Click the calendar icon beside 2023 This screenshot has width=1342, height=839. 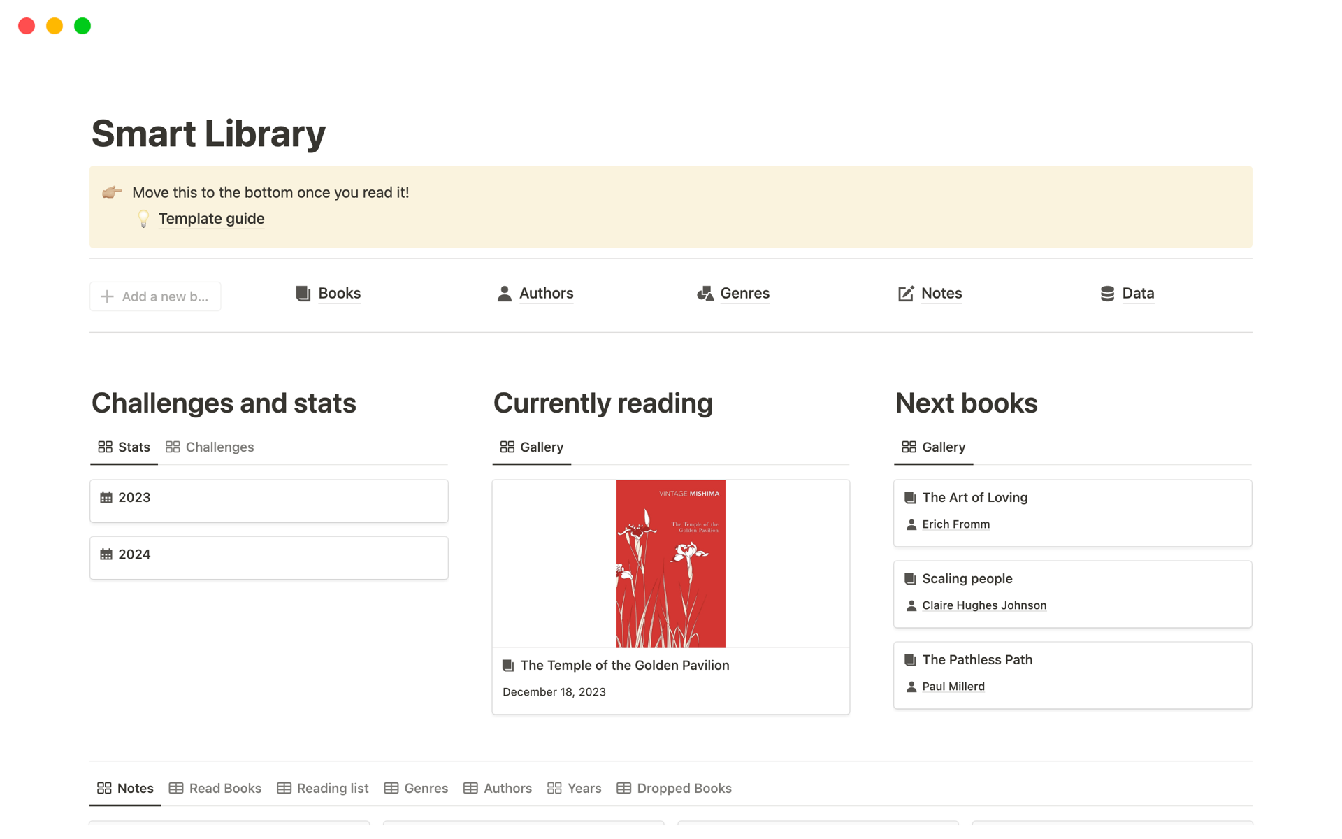[106, 497]
